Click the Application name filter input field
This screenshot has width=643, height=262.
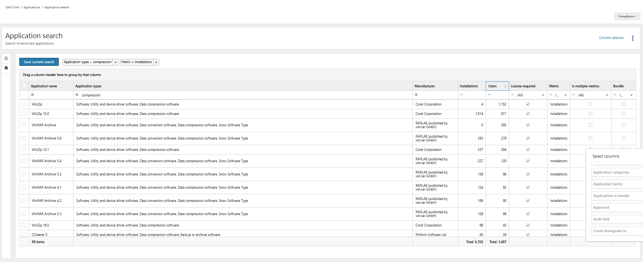(x=53, y=95)
